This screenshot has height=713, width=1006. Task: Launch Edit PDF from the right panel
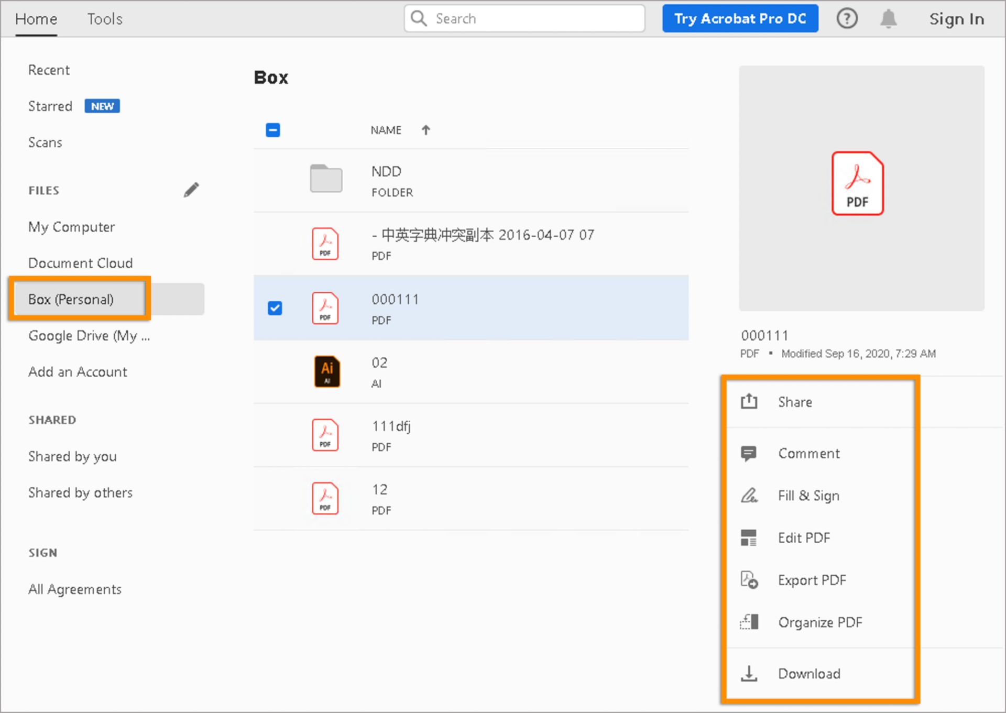804,538
